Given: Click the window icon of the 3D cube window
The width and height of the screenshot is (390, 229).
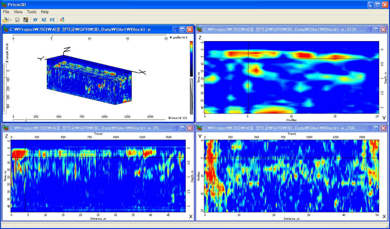Looking at the screenshot, I should 6,30.
